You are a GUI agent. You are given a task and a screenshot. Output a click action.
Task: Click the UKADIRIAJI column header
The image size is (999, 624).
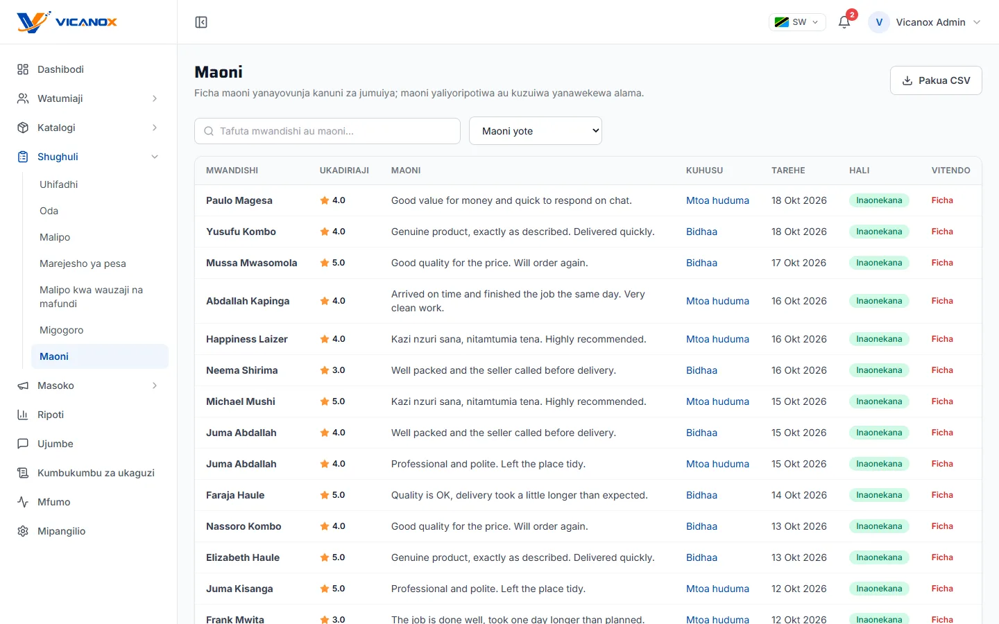tap(344, 171)
